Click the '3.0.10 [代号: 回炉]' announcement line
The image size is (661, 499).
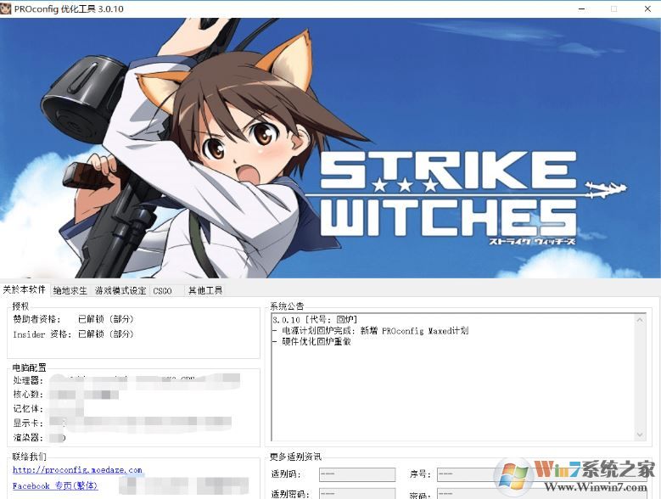[315, 319]
